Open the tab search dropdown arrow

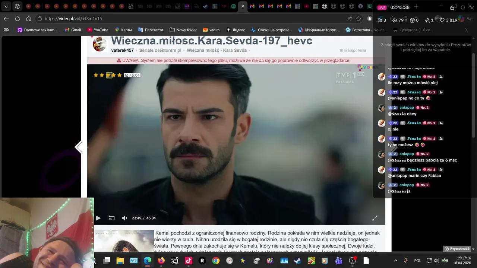[x=6, y=6]
